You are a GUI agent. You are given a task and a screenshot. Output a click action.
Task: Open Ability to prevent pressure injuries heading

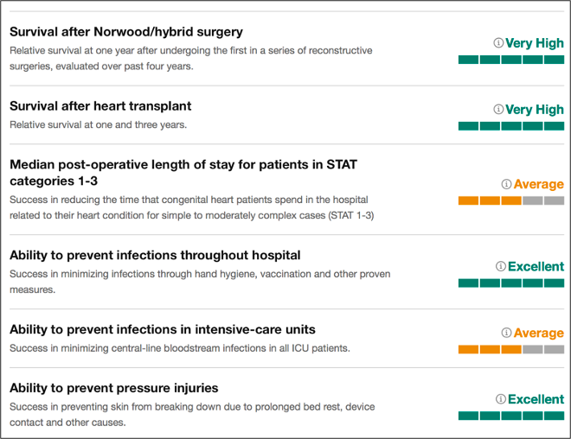pos(113,388)
